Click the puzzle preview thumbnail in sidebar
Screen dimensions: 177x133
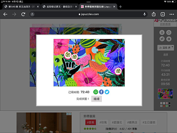point(165,94)
